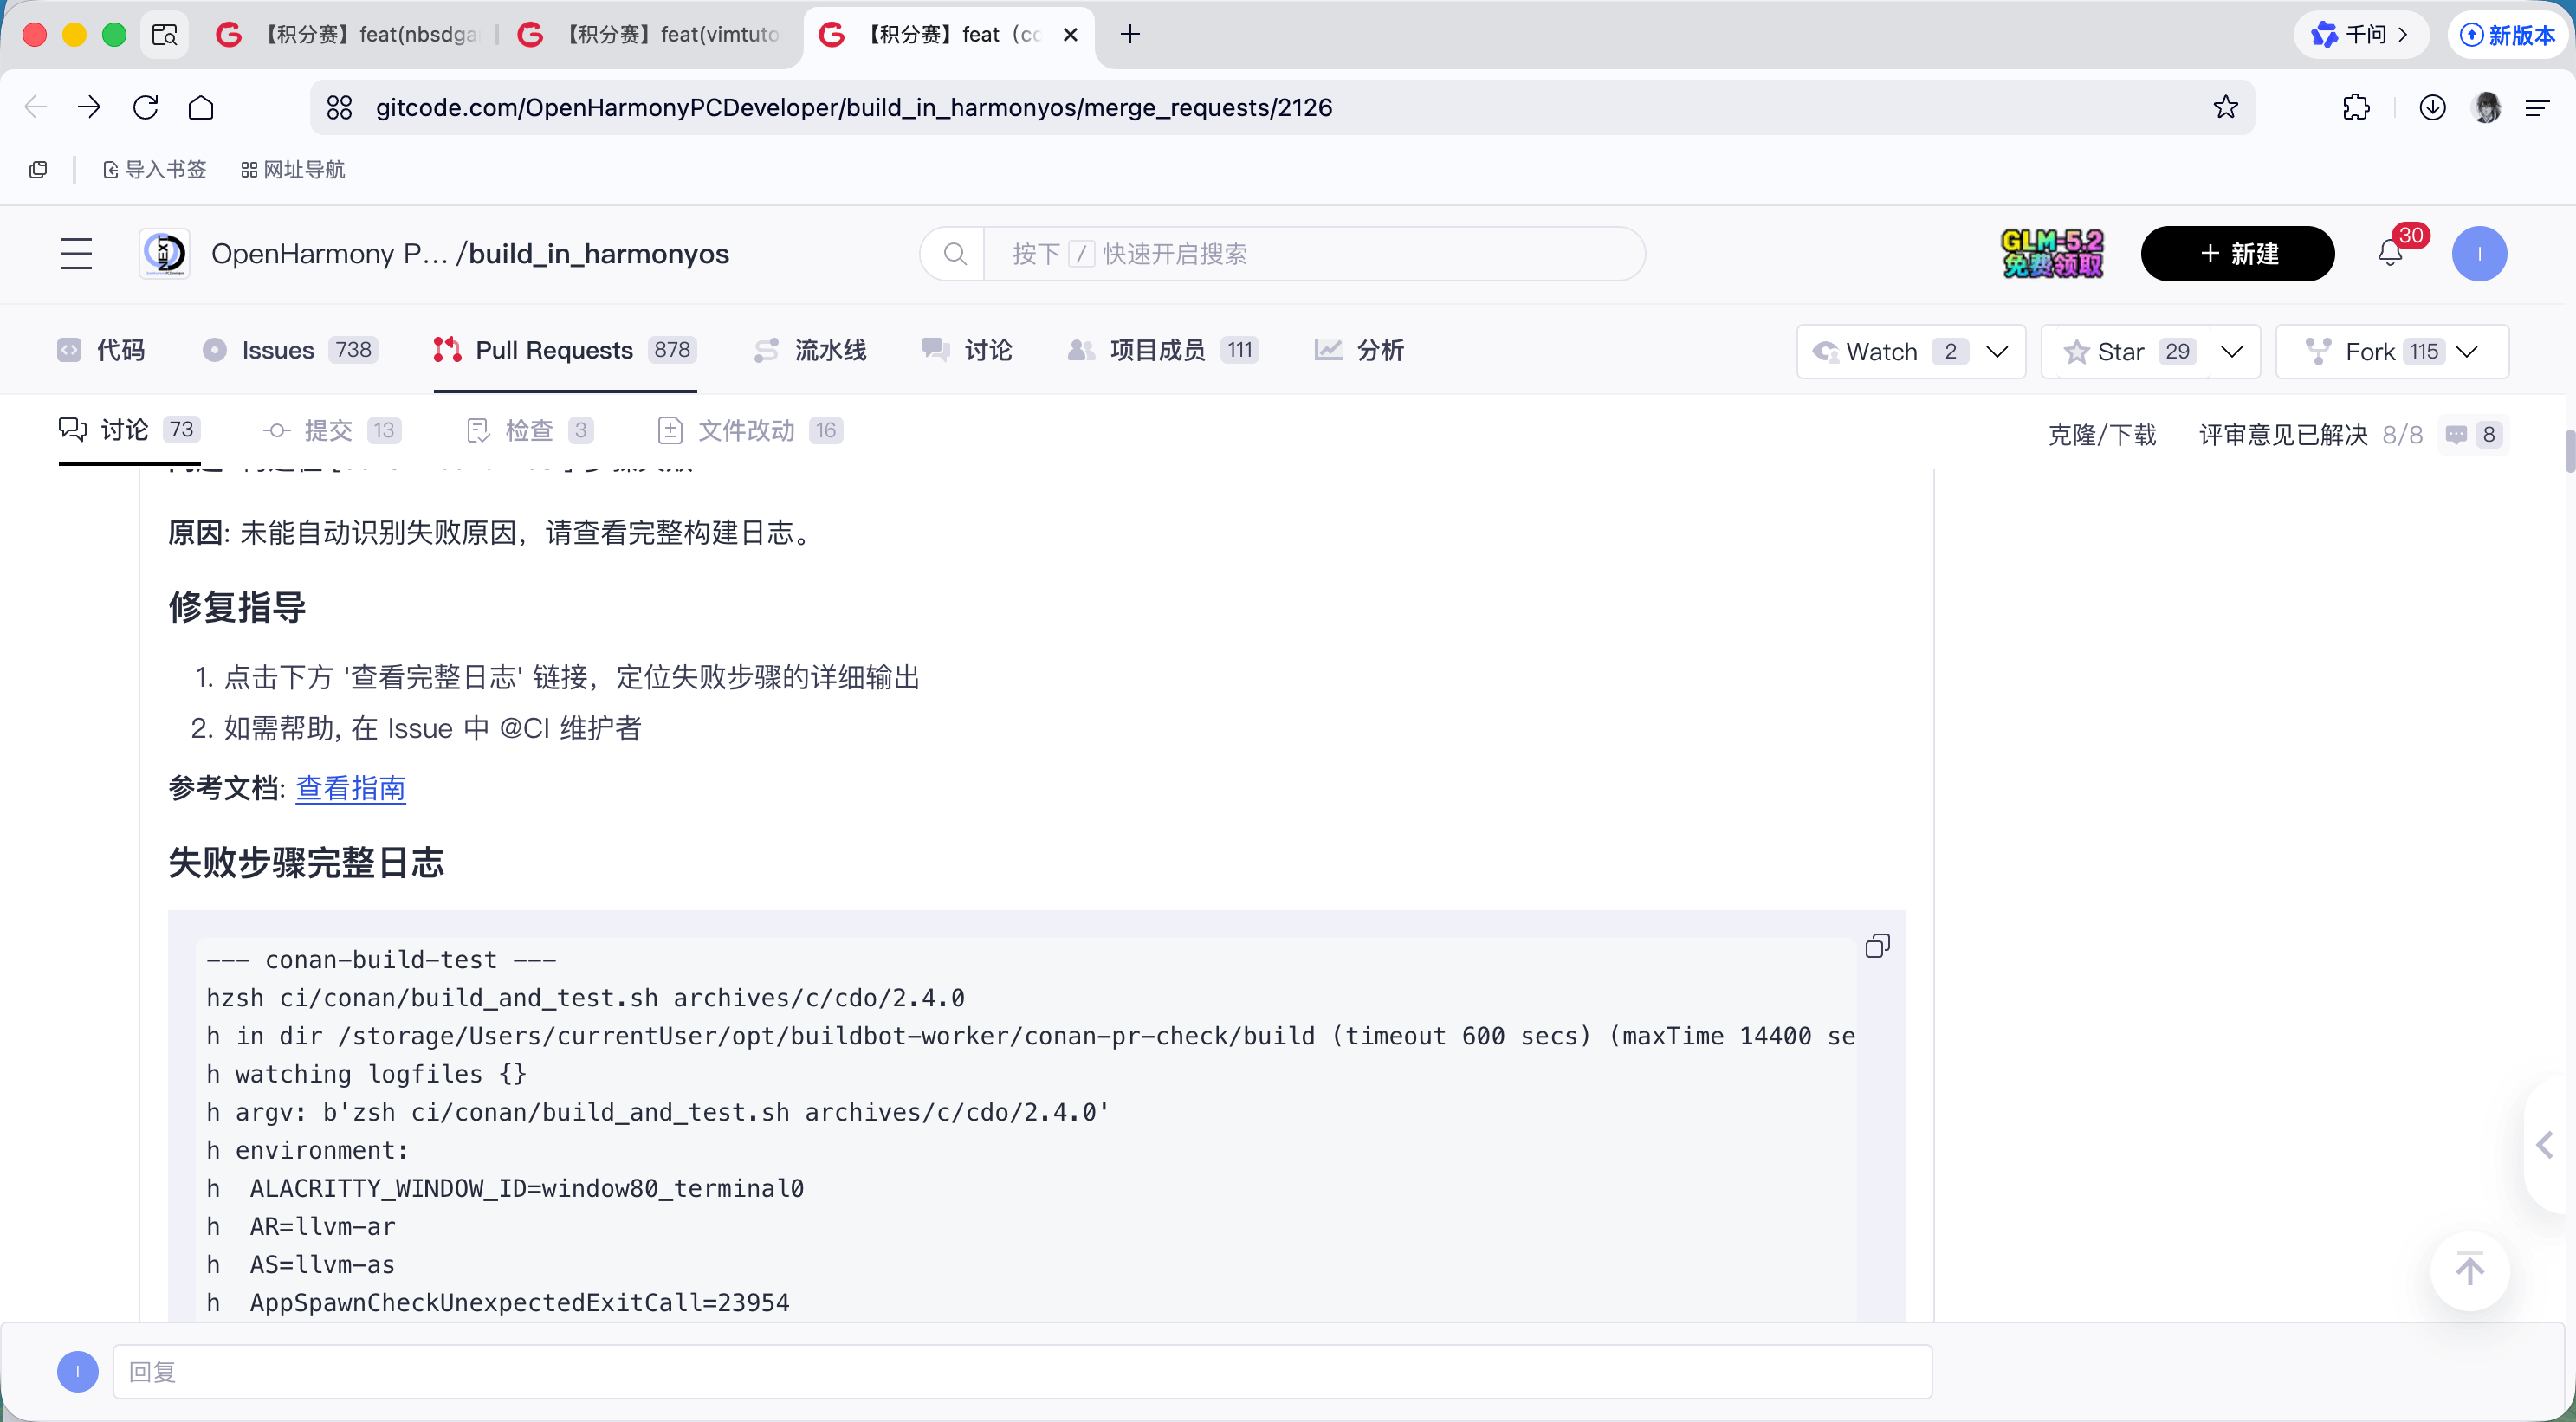This screenshot has height=1422, width=2576.
Task: Open the 导入书签 bookmark
Action: coord(155,170)
